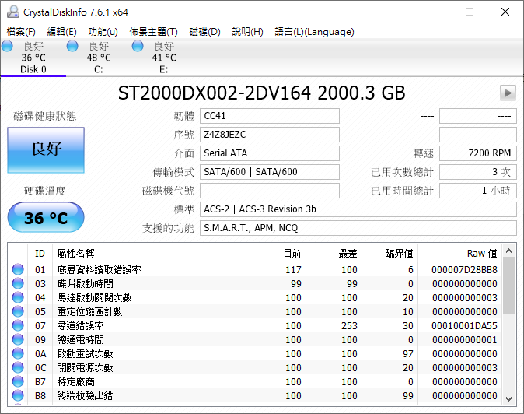Screen dimensions: 524x414
Task: Select the Disk 0 drive tab
Action: tap(33, 58)
